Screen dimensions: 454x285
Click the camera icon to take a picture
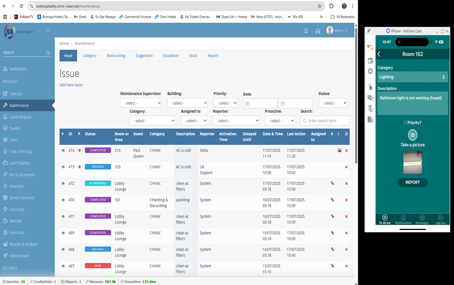pyautogui.click(x=412, y=135)
